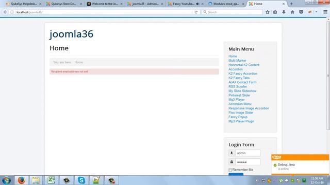Show site information icon in address bar

12,12
